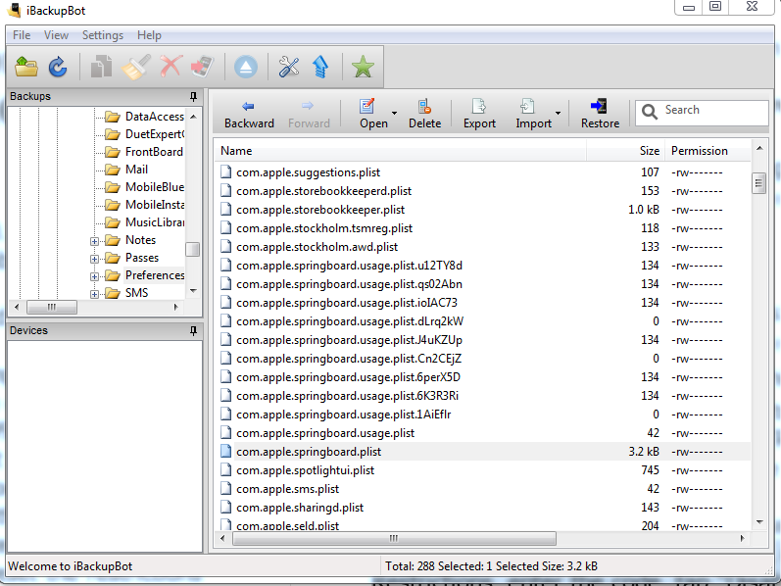Click the Restore button
This screenshot has width=781, height=586.
point(600,115)
